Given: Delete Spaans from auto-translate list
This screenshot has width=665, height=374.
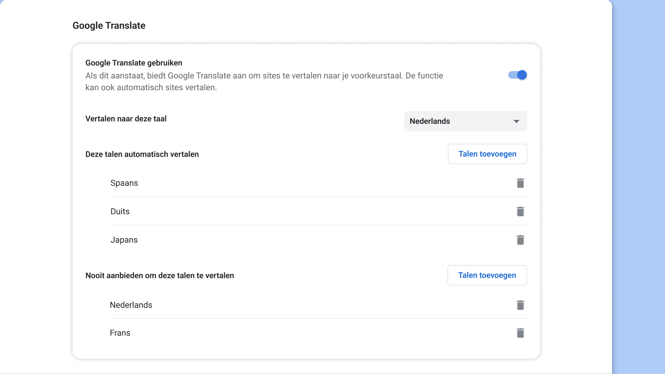Looking at the screenshot, I should [x=520, y=183].
